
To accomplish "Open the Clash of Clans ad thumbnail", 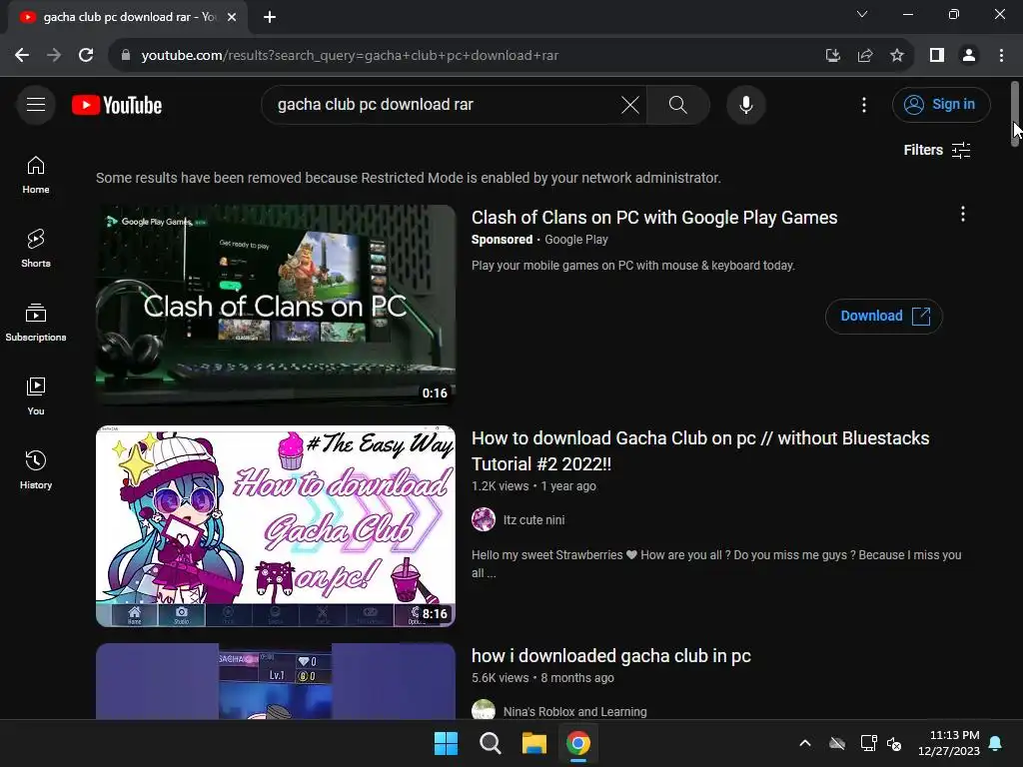I will tap(276, 306).
